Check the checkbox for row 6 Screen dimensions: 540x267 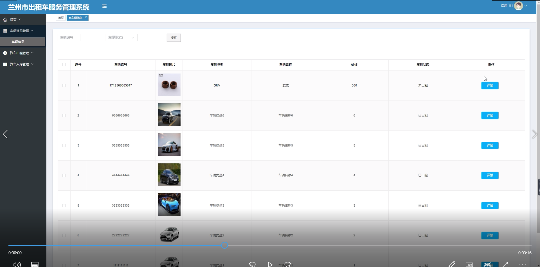[x=64, y=235]
